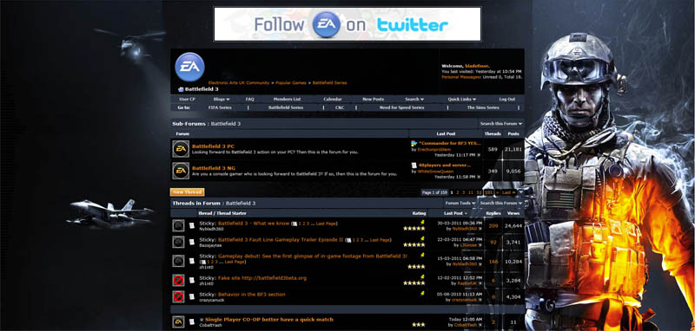This screenshot has height=331, width=695.
Task: Go to Need for Speed Series forum
Action: [x=401, y=107]
